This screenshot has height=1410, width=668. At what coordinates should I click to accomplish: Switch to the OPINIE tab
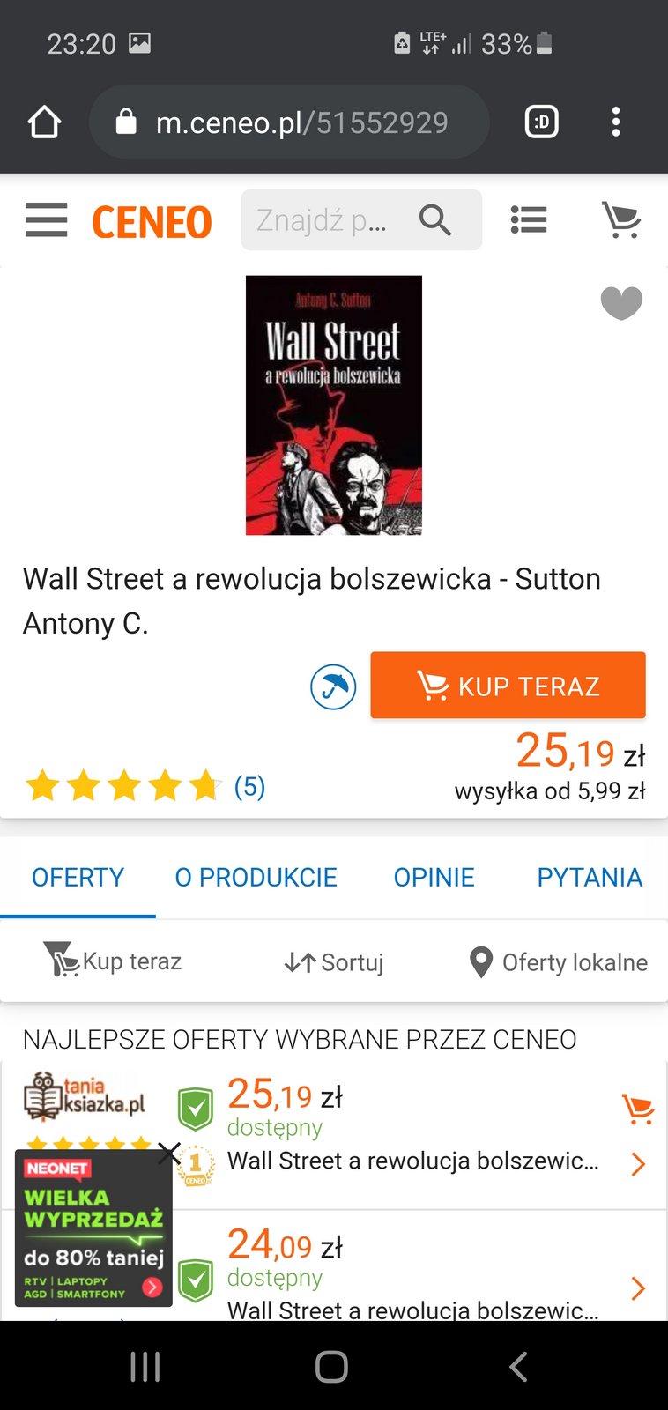434,878
